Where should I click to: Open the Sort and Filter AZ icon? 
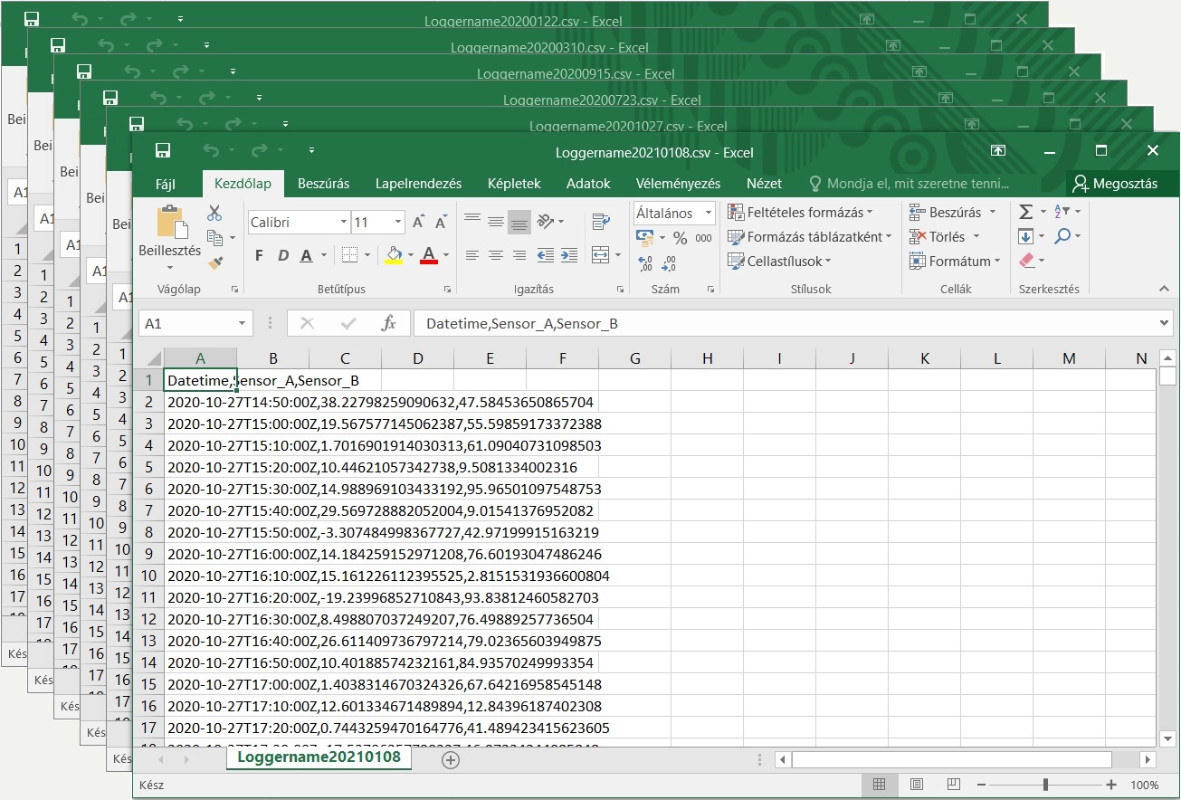1062,212
